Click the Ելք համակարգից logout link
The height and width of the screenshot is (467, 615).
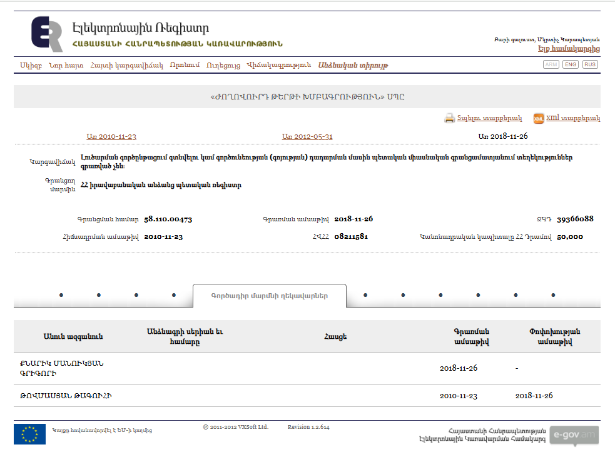tap(568, 49)
